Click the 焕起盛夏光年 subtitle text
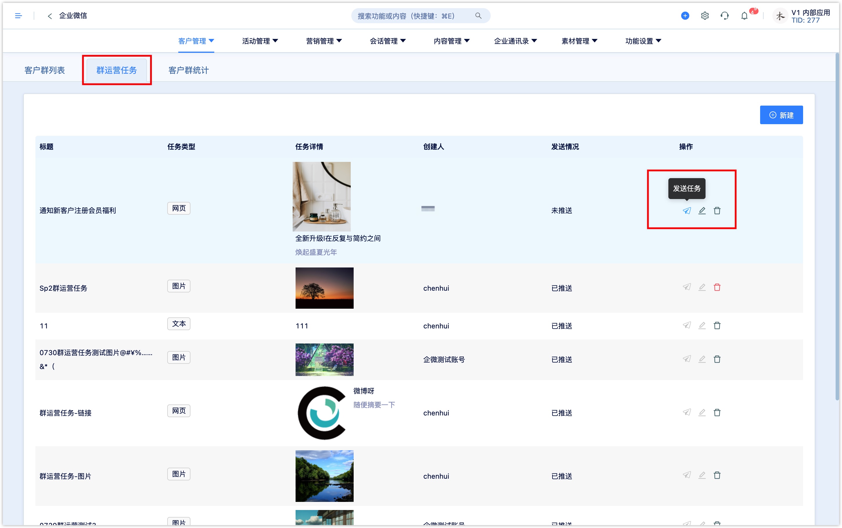Screen dimensions: 842x528 316,252
